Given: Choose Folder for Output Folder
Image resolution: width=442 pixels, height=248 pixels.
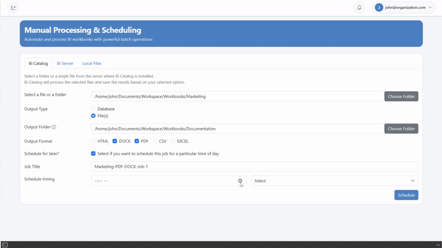Looking at the screenshot, I should point(401,129).
